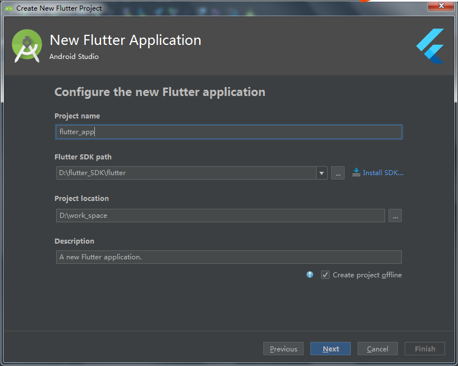Browse for project location via ellipsis button
The height and width of the screenshot is (366, 458).
[395, 216]
